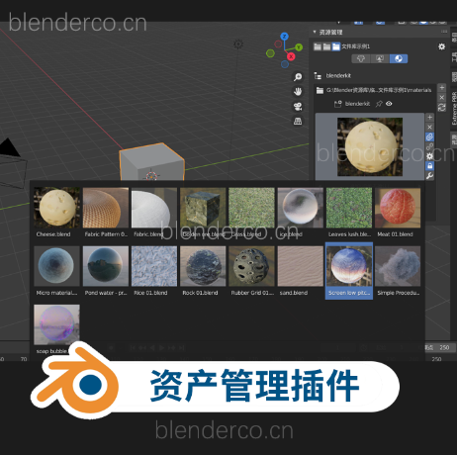The image size is (457, 455).
Task: Switch asset type to objects (mesh icon)
Action: [361, 58]
